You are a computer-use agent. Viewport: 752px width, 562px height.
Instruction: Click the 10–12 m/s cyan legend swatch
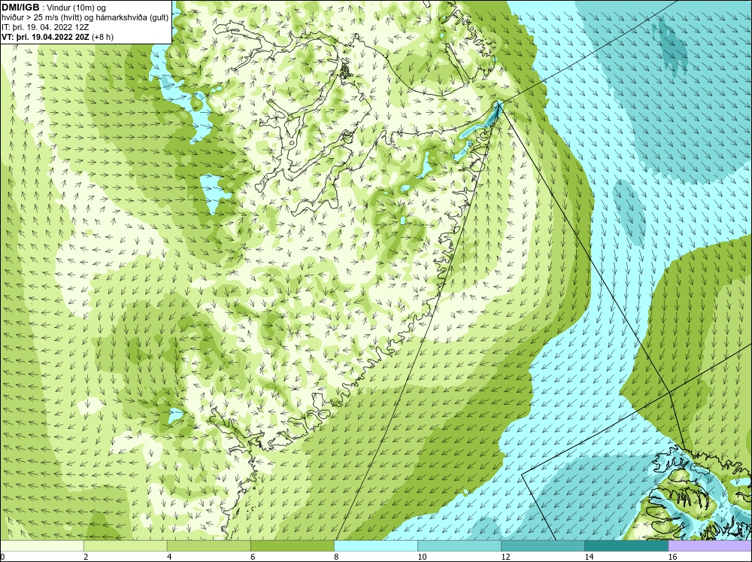(x=459, y=545)
